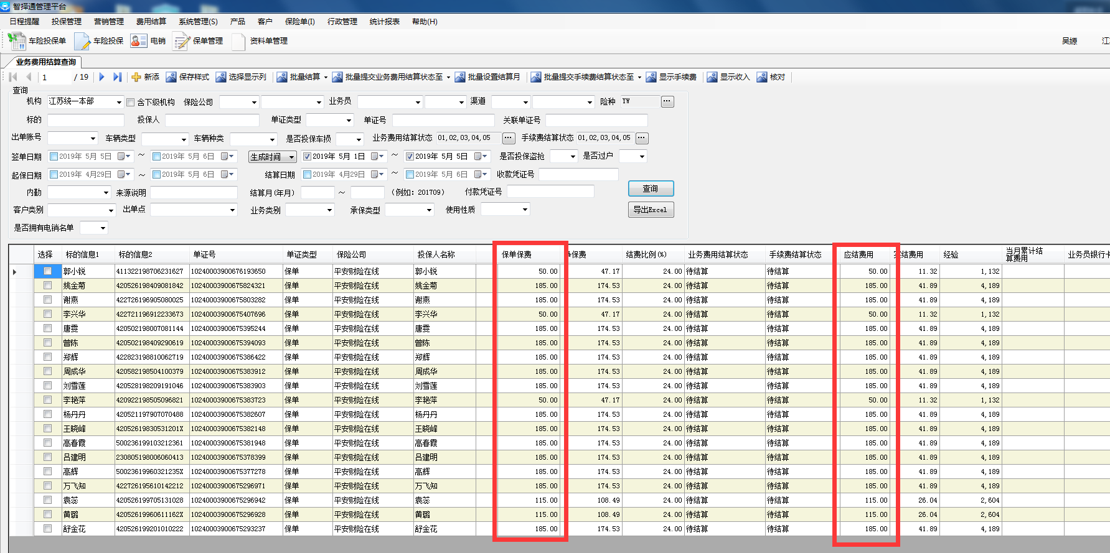Click the 保单管理 toolbar icon
The height and width of the screenshot is (553, 1110).
[181, 41]
